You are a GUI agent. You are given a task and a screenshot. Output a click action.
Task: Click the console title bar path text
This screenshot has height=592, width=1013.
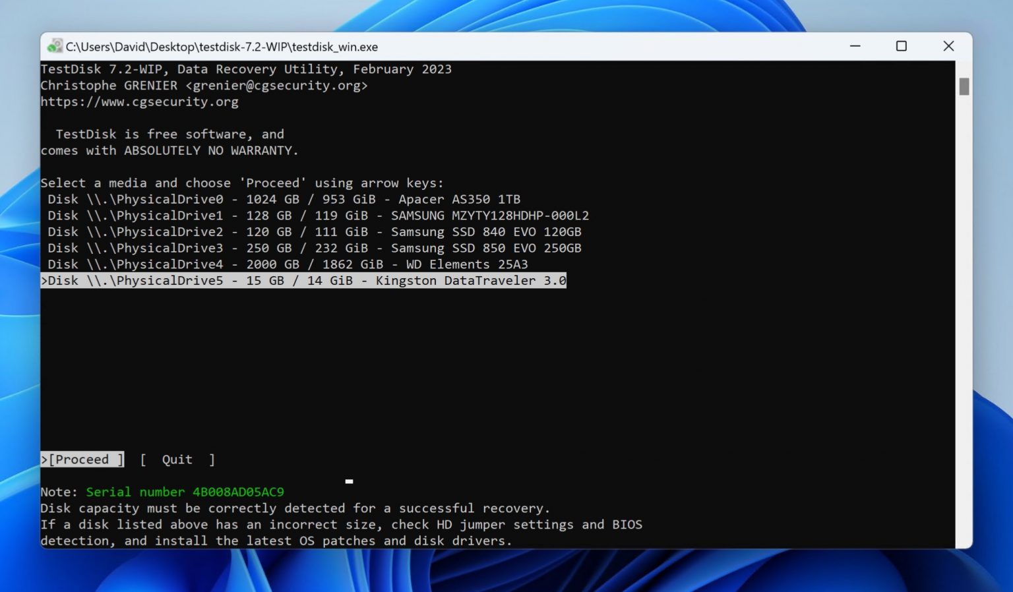pos(222,47)
